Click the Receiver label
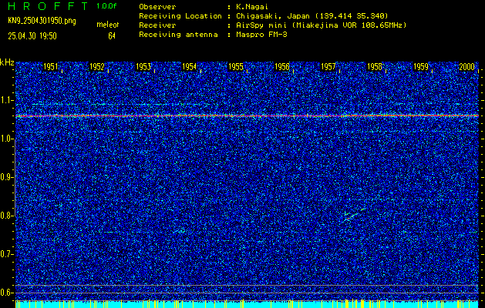Viewport: 485px width, 308px height. pos(157,25)
